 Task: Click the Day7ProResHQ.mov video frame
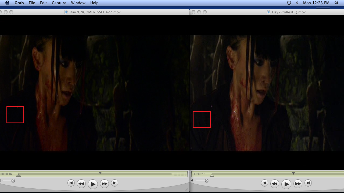[267, 93]
